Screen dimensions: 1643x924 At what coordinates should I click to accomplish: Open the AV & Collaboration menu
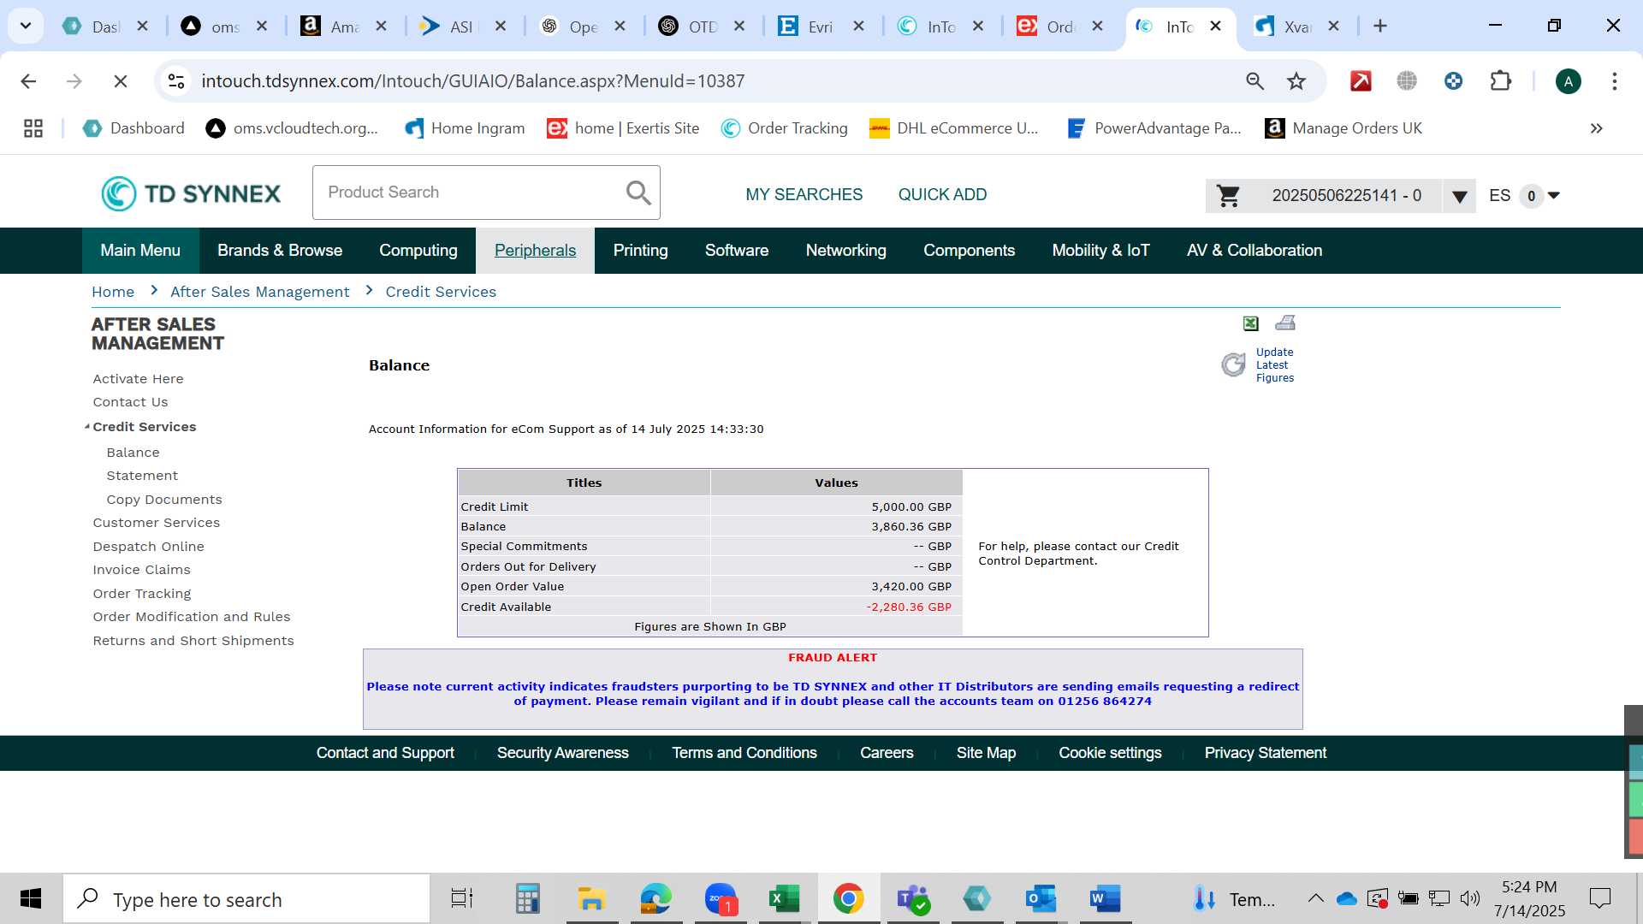[1254, 251]
